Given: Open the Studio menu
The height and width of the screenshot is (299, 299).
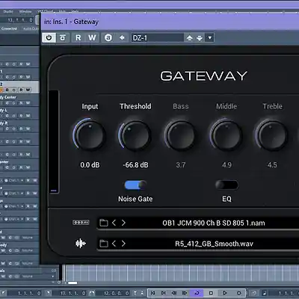Looking at the screenshot, I should point(8,11).
